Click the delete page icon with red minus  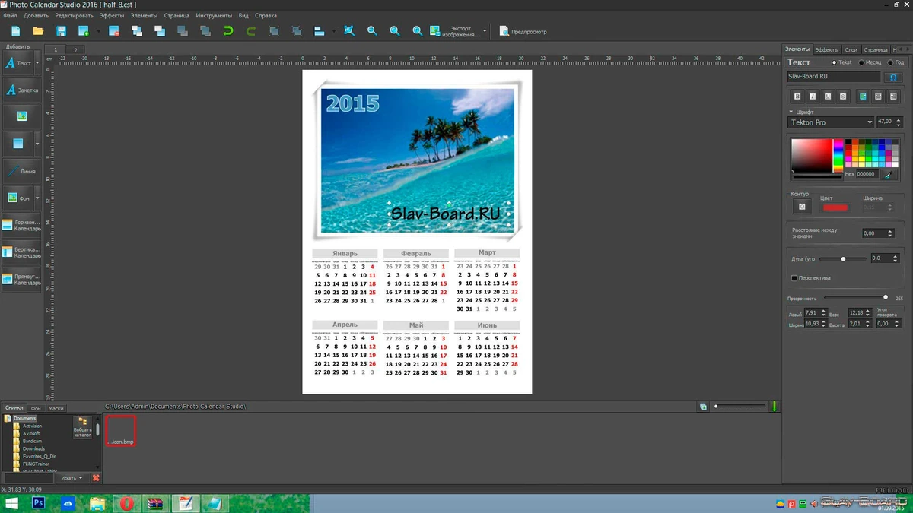tap(114, 31)
